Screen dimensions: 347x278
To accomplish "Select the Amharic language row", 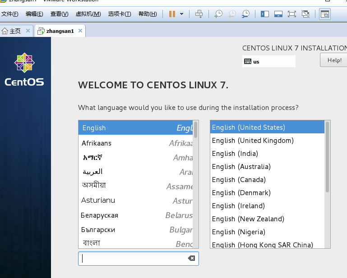I will [x=135, y=158].
